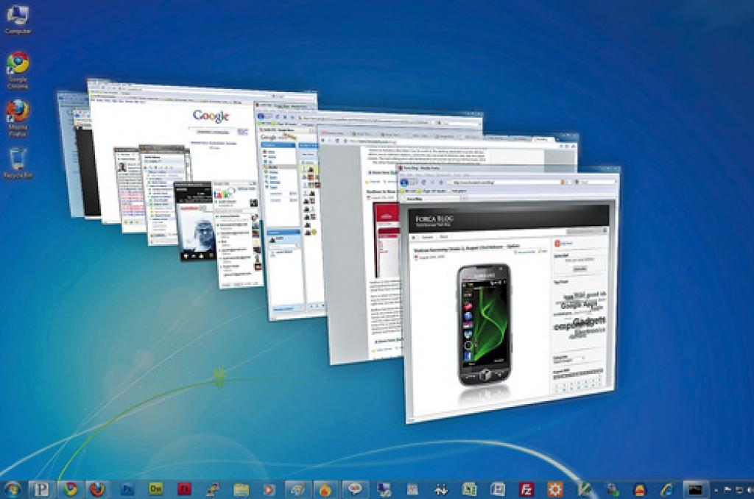The width and height of the screenshot is (754, 499).
Task: Open Internet Explorer from the taskbar
Action: coord(667,489)
